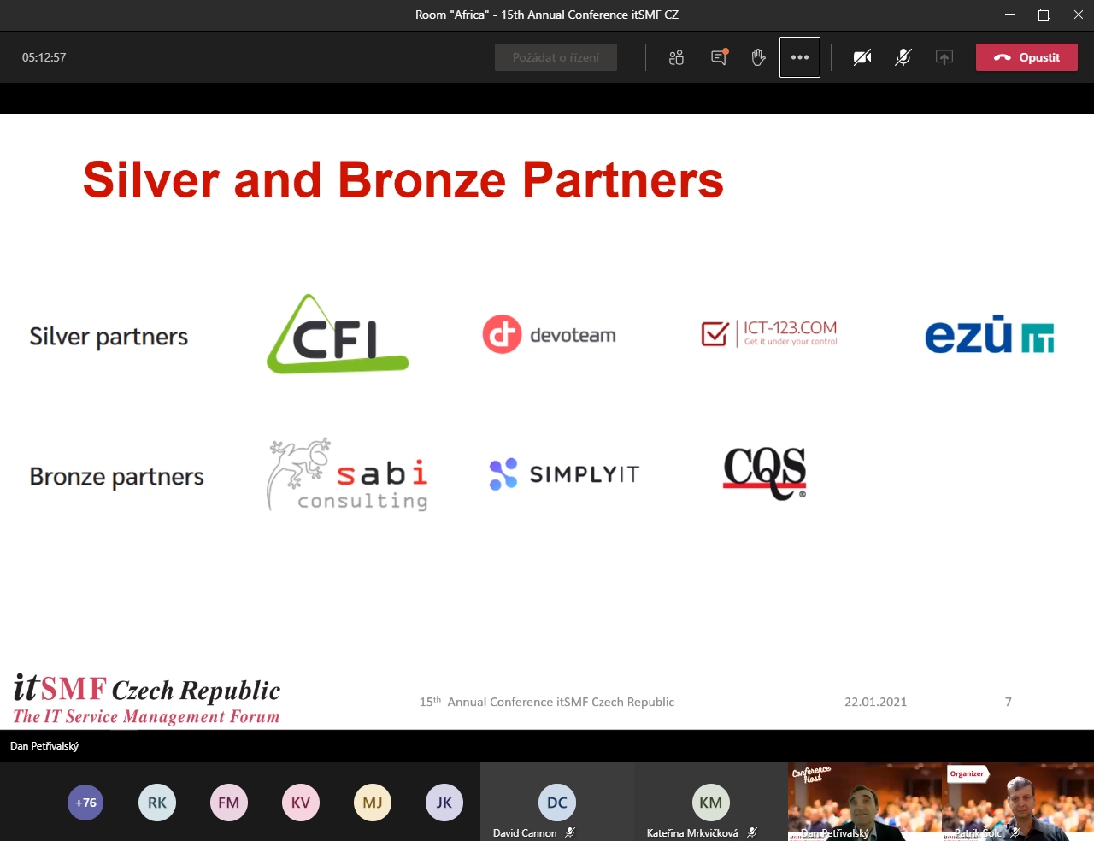
Task: Click the 'Silver partners' label
Action: coord(109,337)
